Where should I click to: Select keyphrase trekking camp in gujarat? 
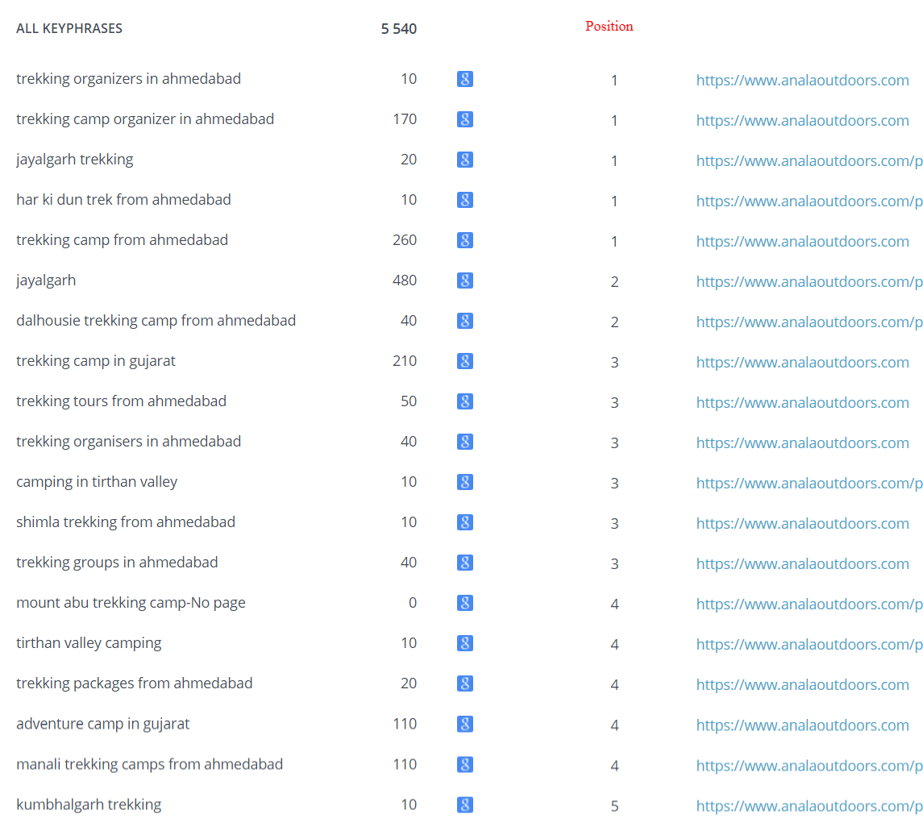[96, 361]
